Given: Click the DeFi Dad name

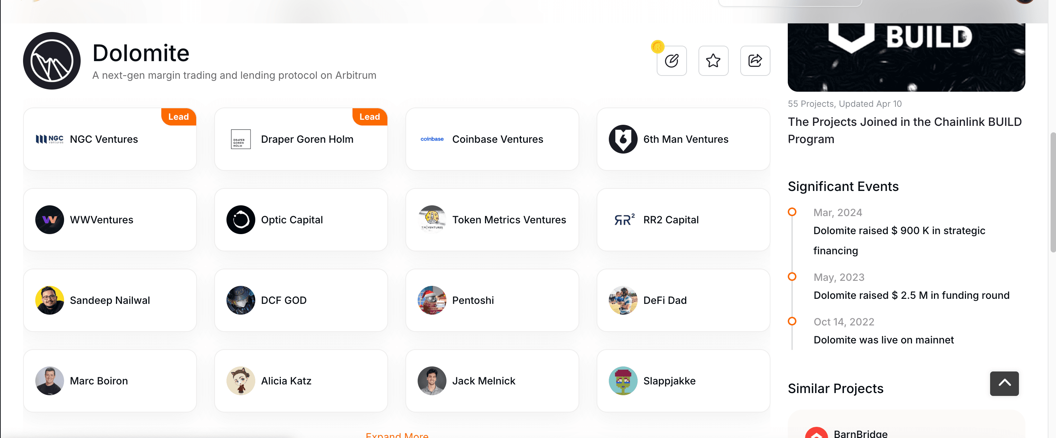Looking at the screenshot, I should (x=665, y=300).
